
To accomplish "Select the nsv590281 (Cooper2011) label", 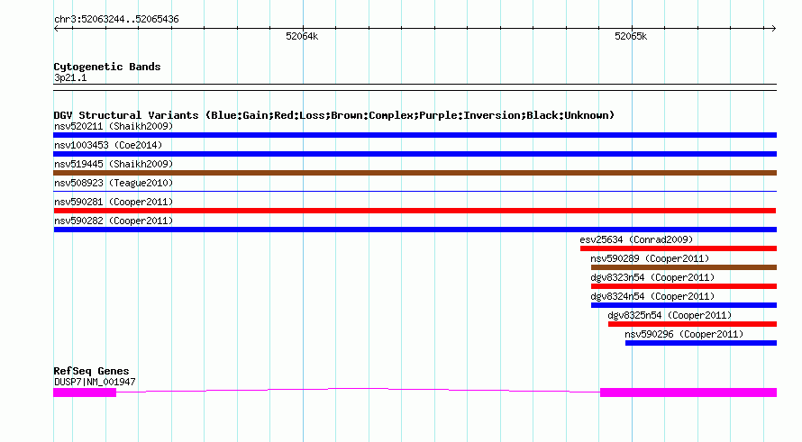I will coord(114,202).
